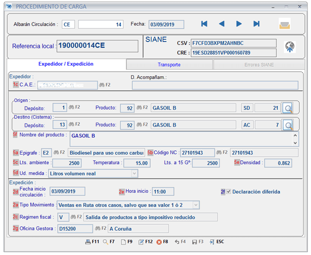Click the F8 delete button
Viewport: 311px width, 255px height.
click(x=162, y=242)
